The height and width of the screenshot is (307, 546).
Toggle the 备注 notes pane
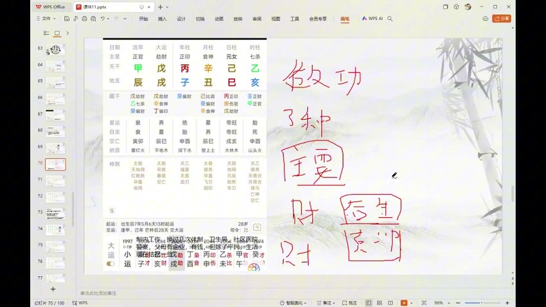pos(325,303)
